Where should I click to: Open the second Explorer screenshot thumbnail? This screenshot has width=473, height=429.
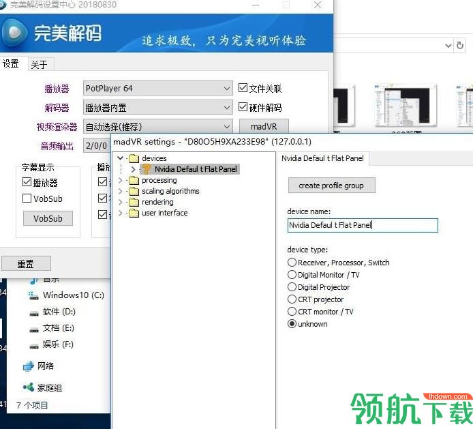pos(406,104)
